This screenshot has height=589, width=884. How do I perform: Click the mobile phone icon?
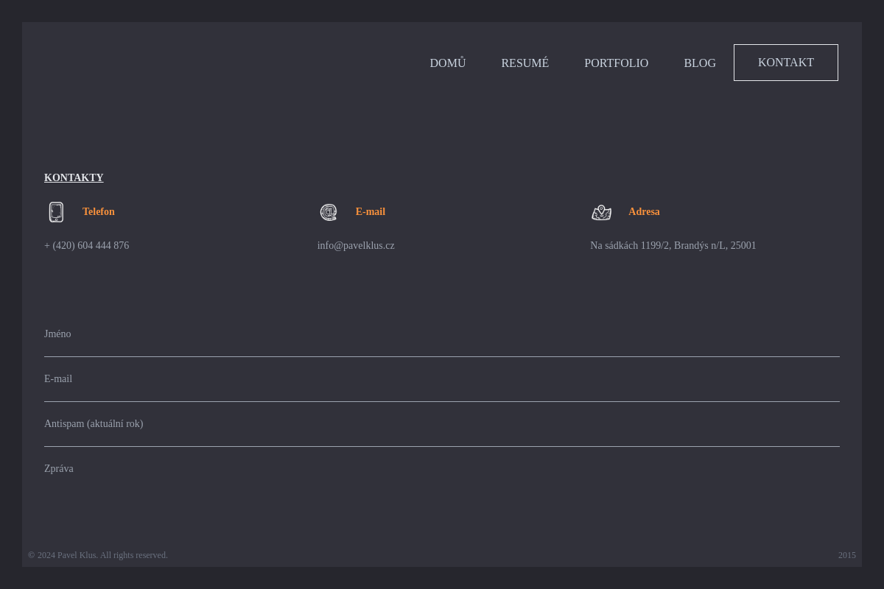pyautogui.click(x=56, y=212)
